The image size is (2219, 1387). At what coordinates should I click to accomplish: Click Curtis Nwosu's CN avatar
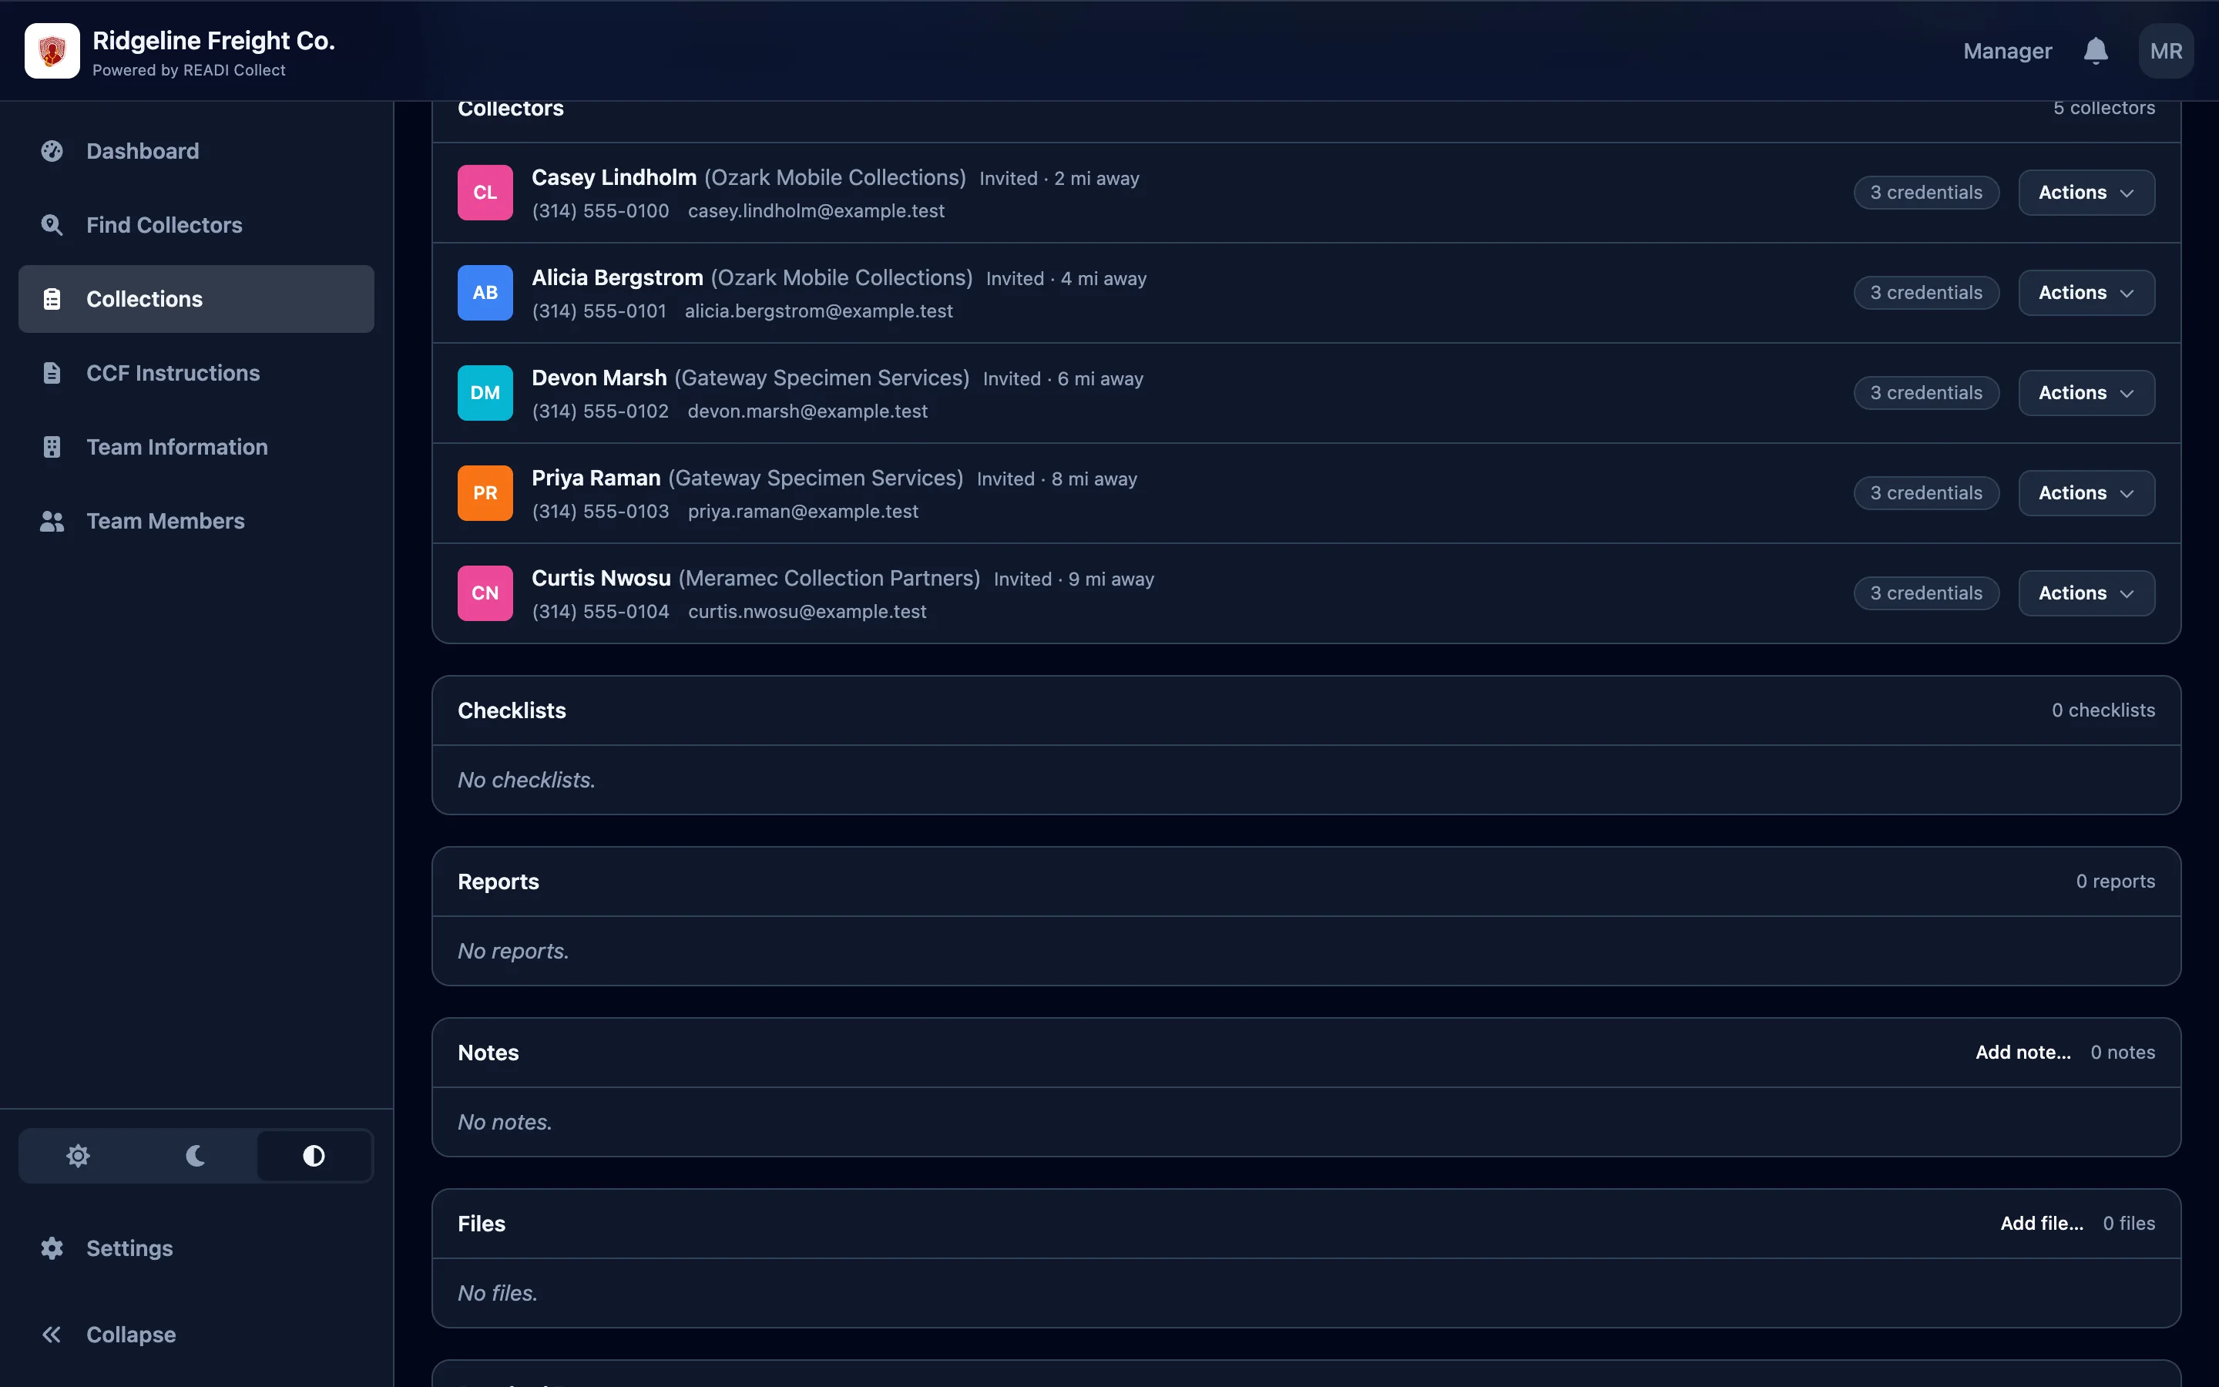[x=485, y=593]
